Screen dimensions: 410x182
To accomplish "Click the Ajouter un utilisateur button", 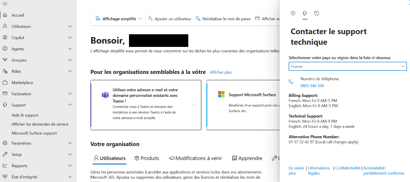I will pyautogui.click(x=169, y=19).
